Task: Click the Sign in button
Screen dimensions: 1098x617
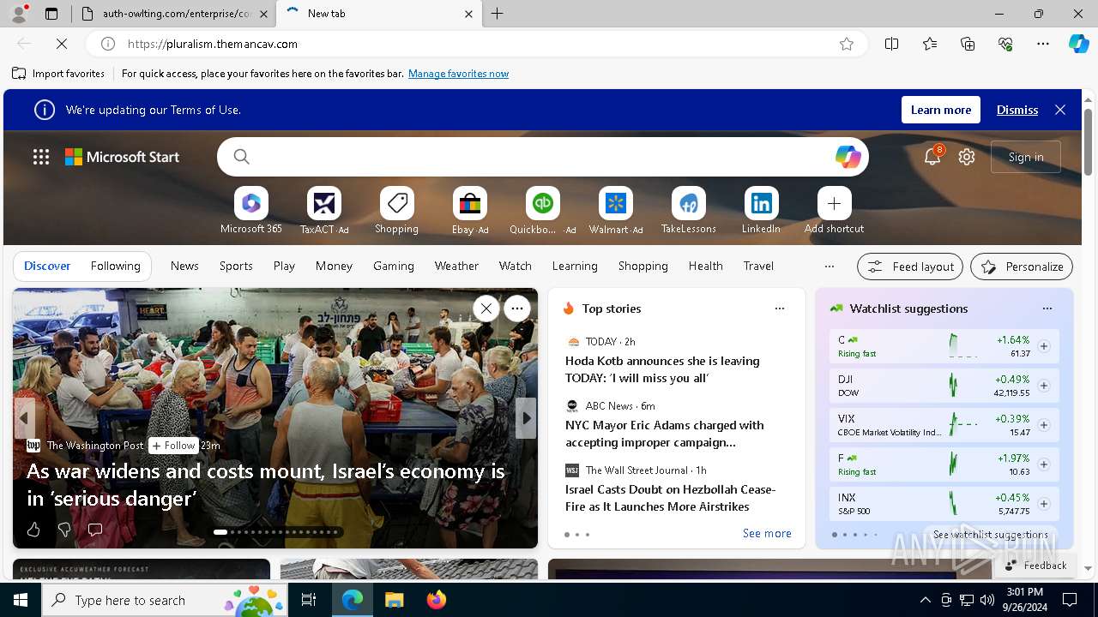Action: (x=1026, y=157)
